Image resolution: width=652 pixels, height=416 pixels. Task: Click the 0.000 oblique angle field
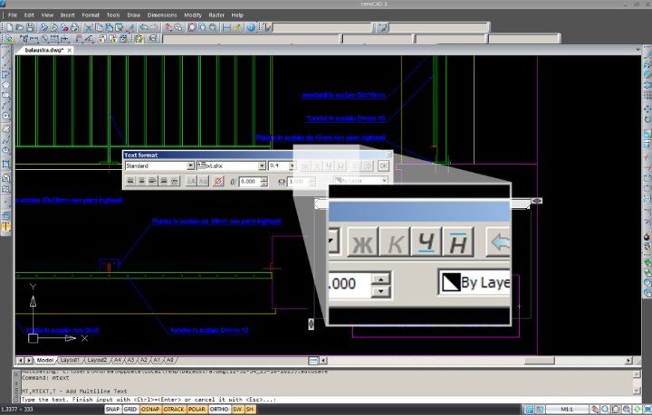point(246,182)
